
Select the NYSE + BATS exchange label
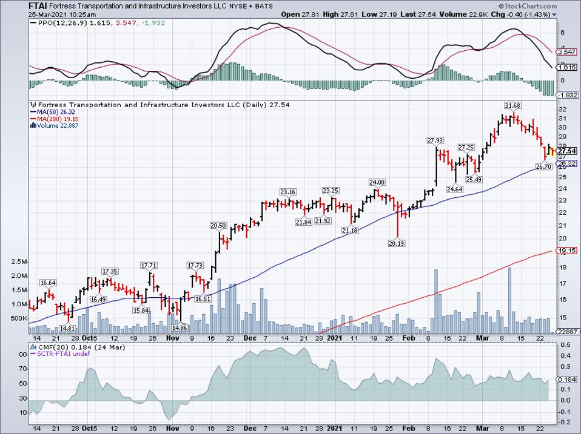(250, 6)
